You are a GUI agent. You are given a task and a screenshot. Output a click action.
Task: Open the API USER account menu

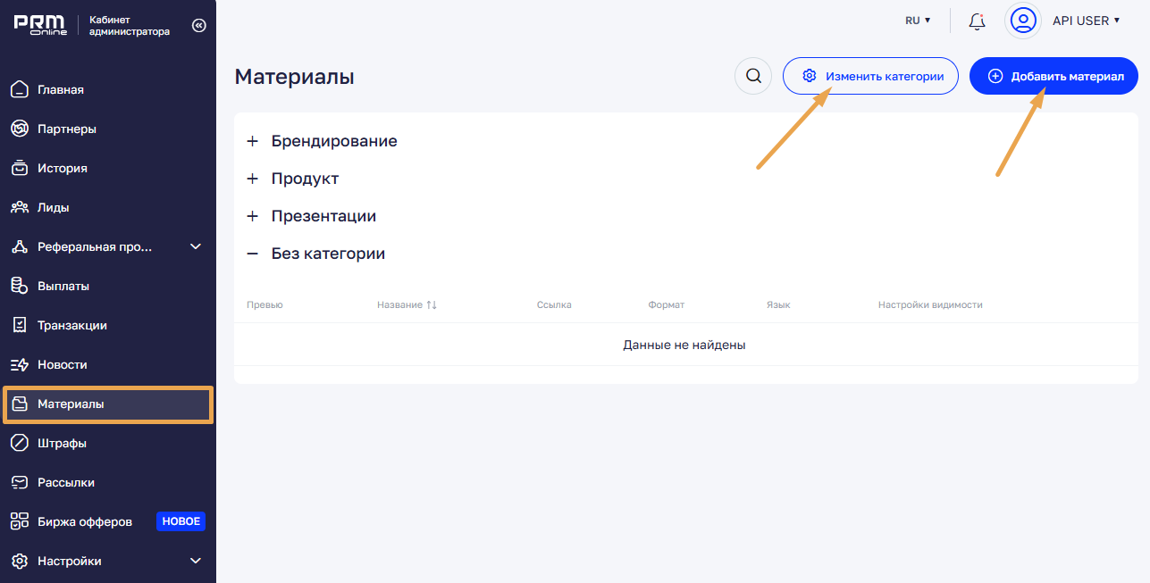[x=1086, y=21]
